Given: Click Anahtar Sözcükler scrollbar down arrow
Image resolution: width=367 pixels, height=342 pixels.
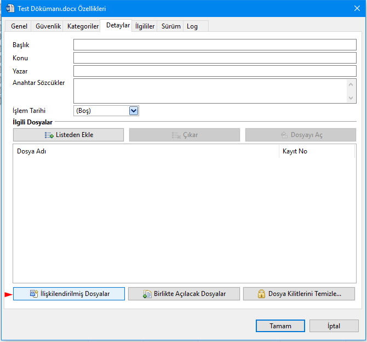Looking at the screenshot, I should coord(352,98).
